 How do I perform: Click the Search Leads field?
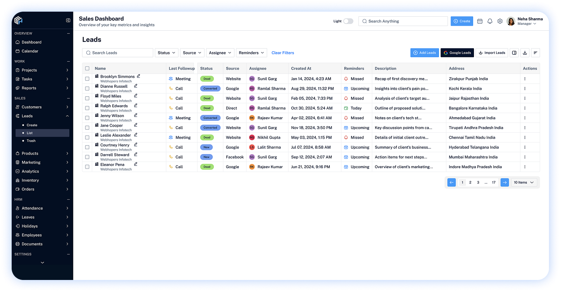tap(117, 53)
